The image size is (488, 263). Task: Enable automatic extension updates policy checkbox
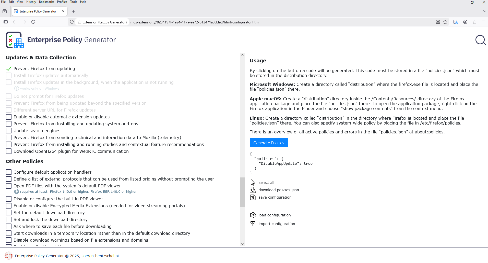[x=9, y=117]
